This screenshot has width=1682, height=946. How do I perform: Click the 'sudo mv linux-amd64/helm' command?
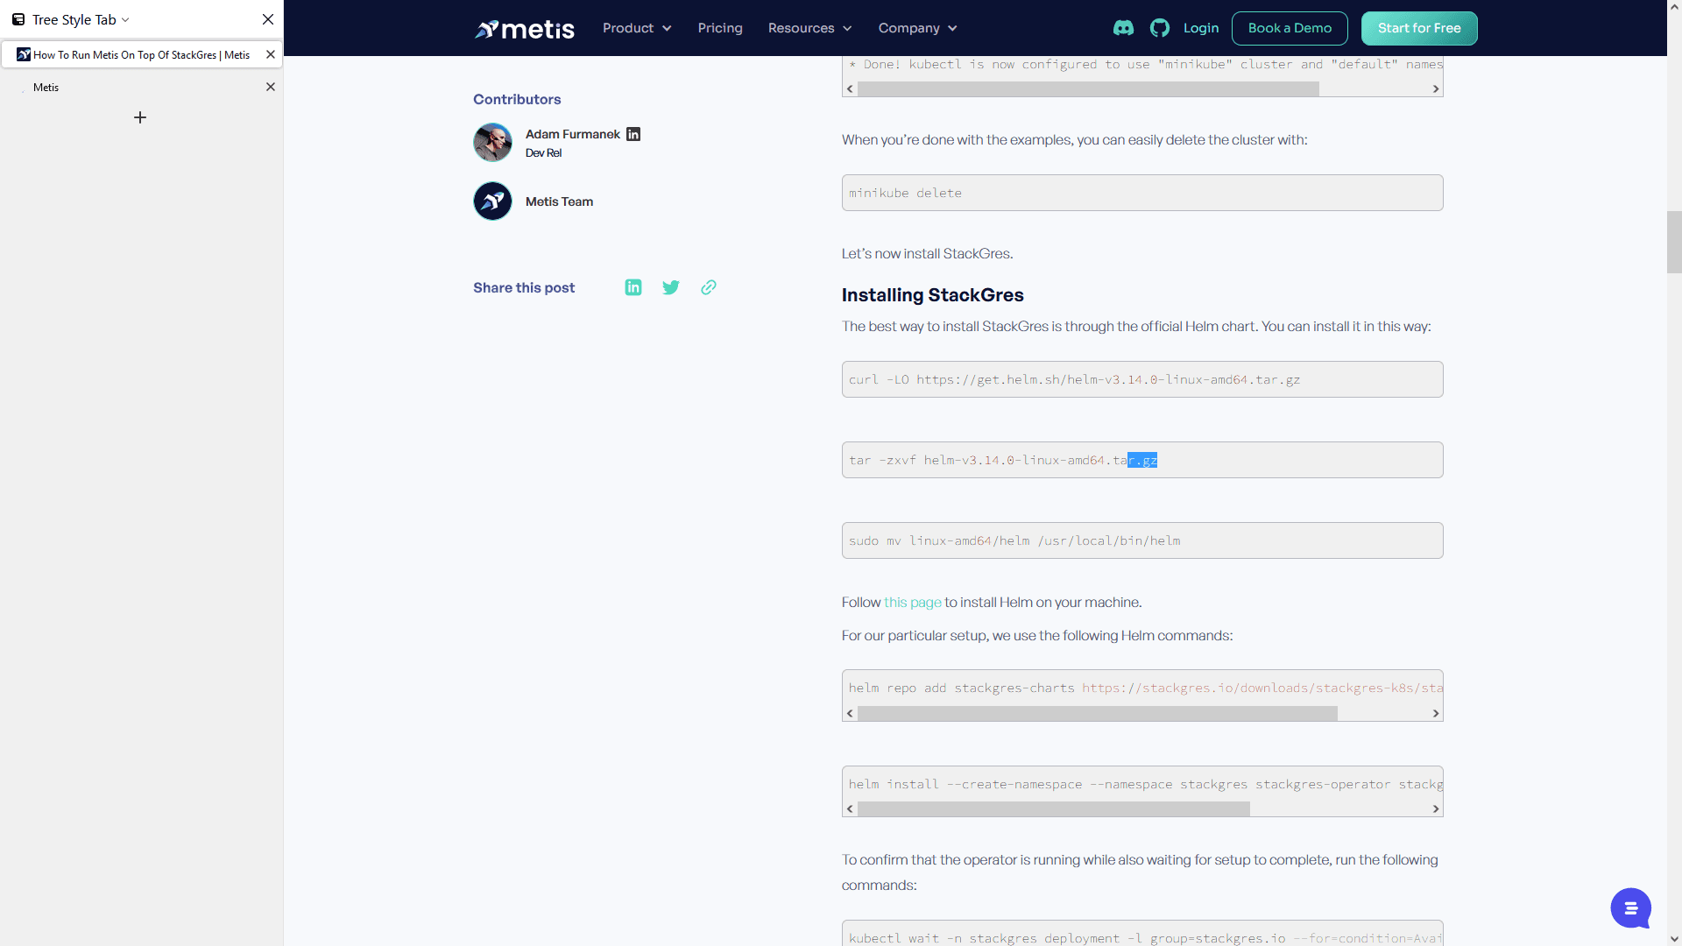coord(1142,540)
